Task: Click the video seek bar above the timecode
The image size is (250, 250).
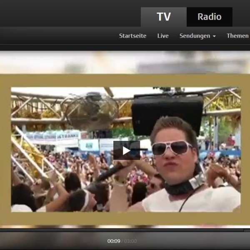Action: point(125,230)
